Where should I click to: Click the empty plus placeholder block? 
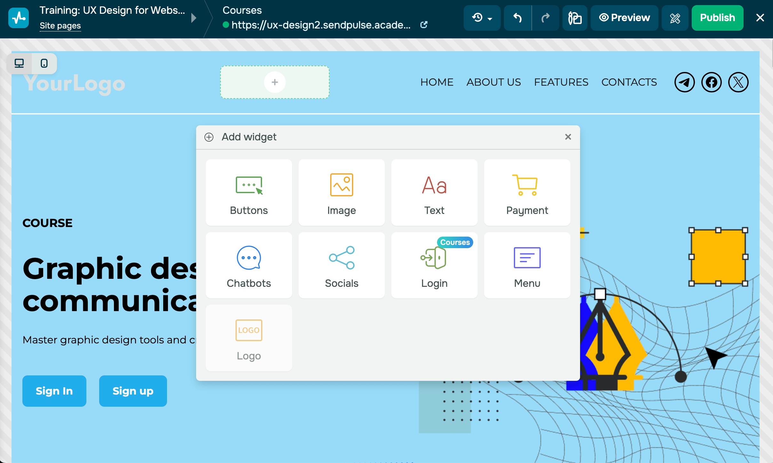click(x=275, y=82)
